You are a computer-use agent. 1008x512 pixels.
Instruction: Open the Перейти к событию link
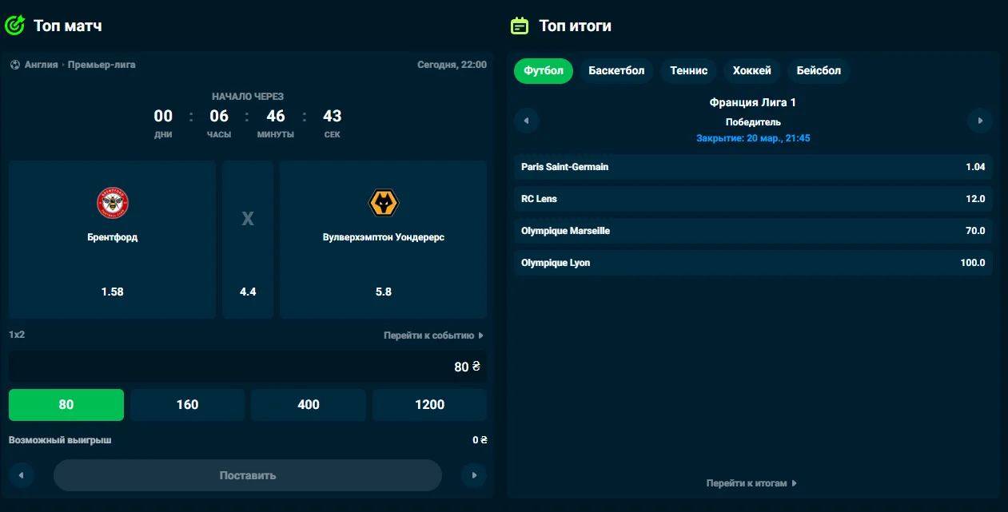point(433,335)
